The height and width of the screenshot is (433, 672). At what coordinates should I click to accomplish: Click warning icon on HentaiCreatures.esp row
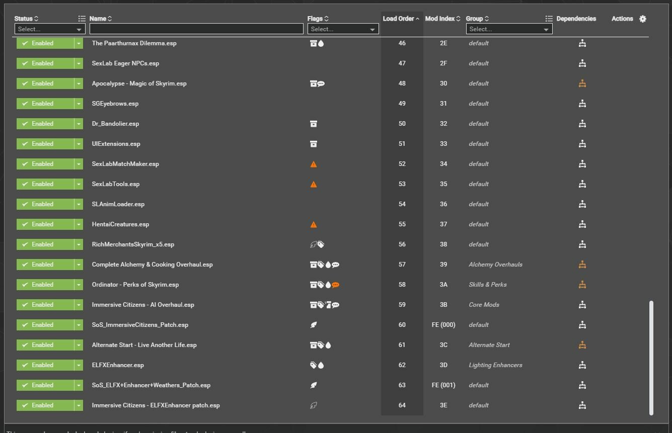[x=314, y=224]
